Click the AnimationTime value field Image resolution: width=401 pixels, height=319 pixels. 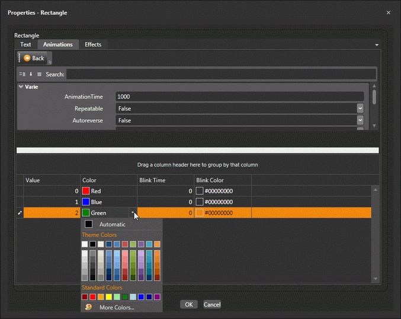pos(240,97)
